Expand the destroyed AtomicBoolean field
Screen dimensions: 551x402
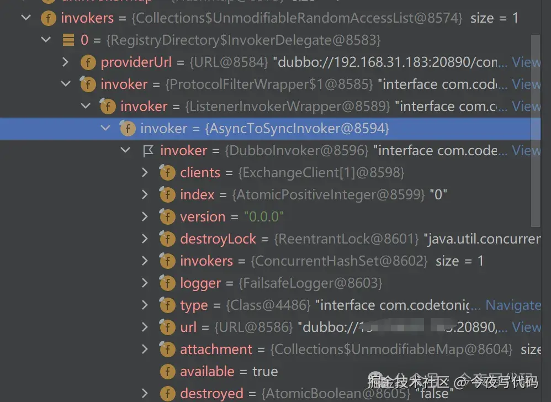(145, 393)
